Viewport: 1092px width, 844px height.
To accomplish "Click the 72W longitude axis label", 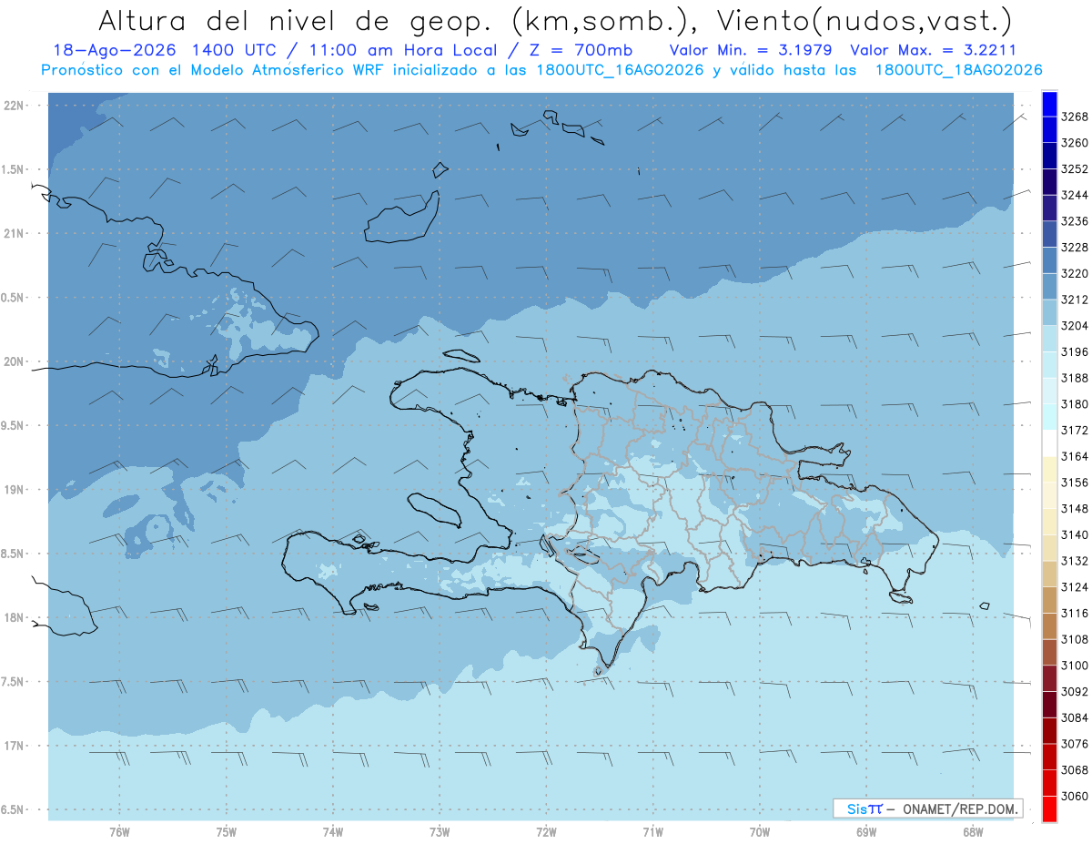I will click(x=546, y=831).
